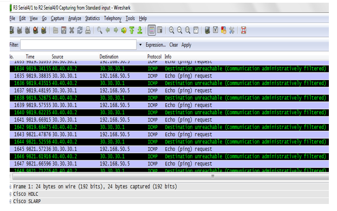Screen dimensions: 337x211
Task: Select packet 1634 Destination unreachable row
Action: coord(169,69)
